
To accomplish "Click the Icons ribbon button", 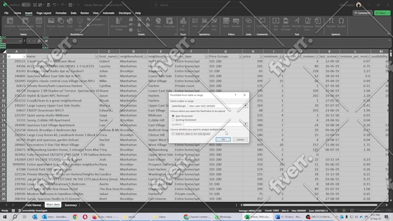I will tap(70, 23).
